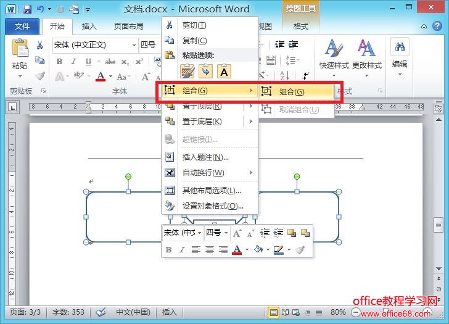Click the Grow Font A icon in ribbon

(146, 77)
